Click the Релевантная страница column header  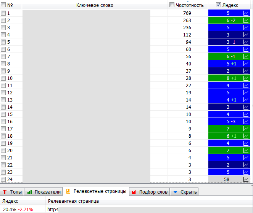pyautogui.click(x=73, y=201)
